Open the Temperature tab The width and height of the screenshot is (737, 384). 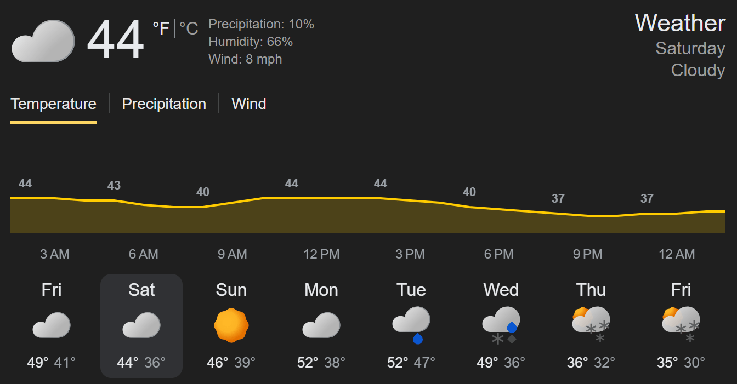pos(53,104)
